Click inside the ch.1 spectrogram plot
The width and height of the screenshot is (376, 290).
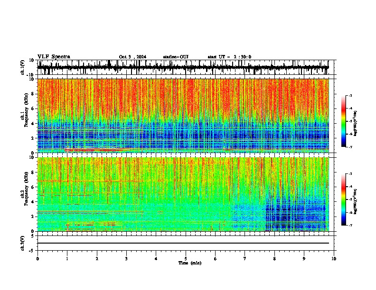(183, 116)
